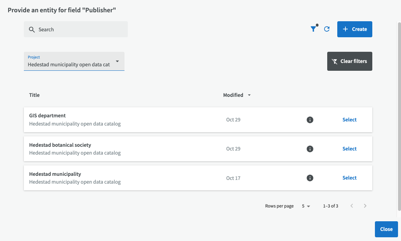Screen dimensions: 401x241
Task: Show info for Hedestad municipality entry
Action: (x=310, y=178)
